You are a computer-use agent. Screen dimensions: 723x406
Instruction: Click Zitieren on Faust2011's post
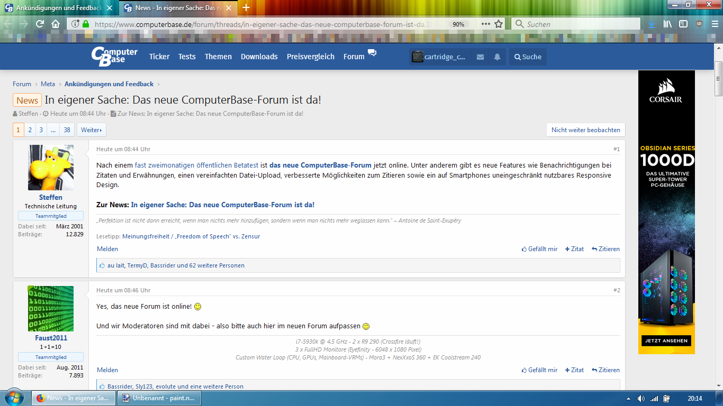pyautogui.click(x=605, y=370)
